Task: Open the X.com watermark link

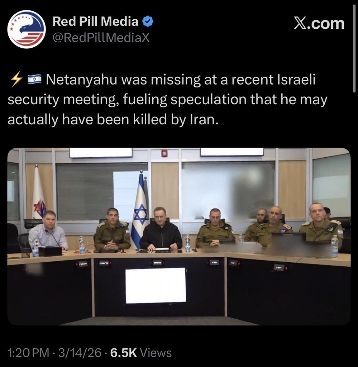Action: [319, 23]
